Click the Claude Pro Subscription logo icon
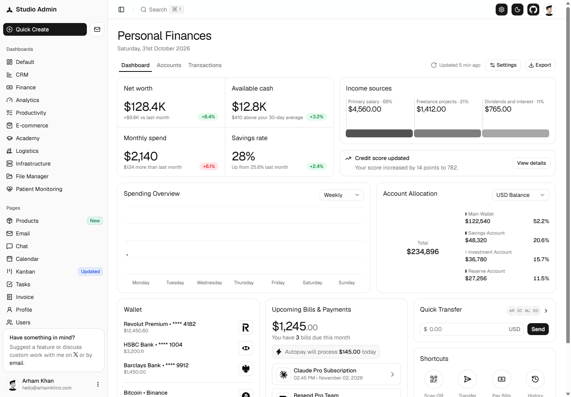571x397 pixels. coord(284,374)
